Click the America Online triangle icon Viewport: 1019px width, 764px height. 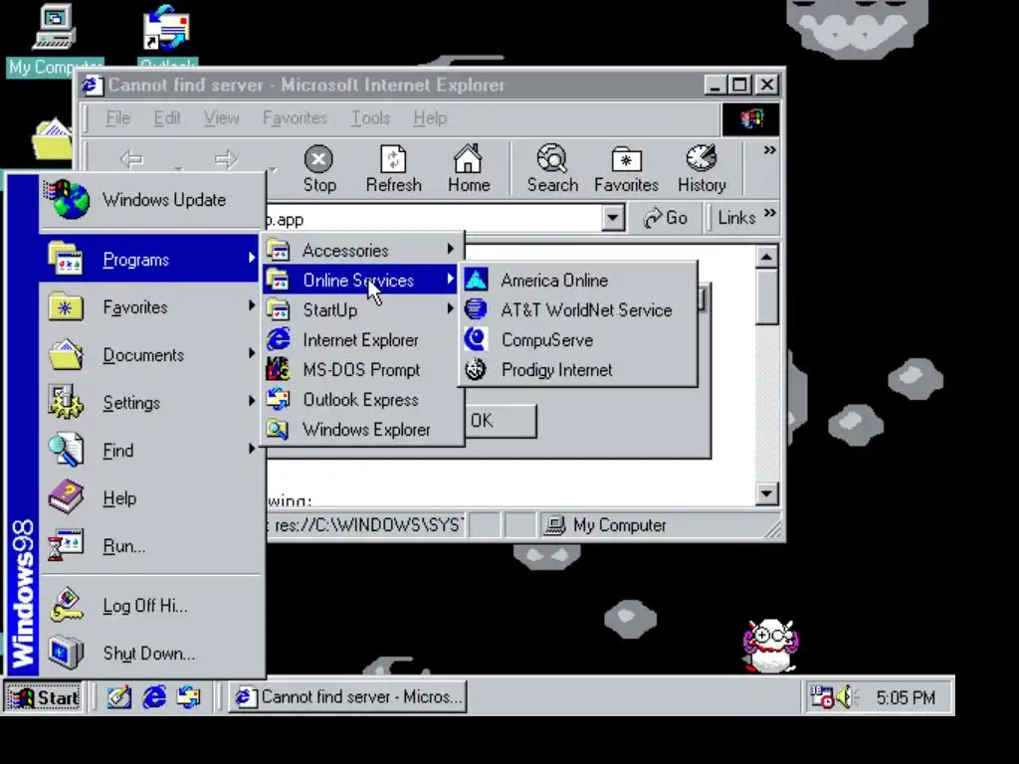pos(476,280)
